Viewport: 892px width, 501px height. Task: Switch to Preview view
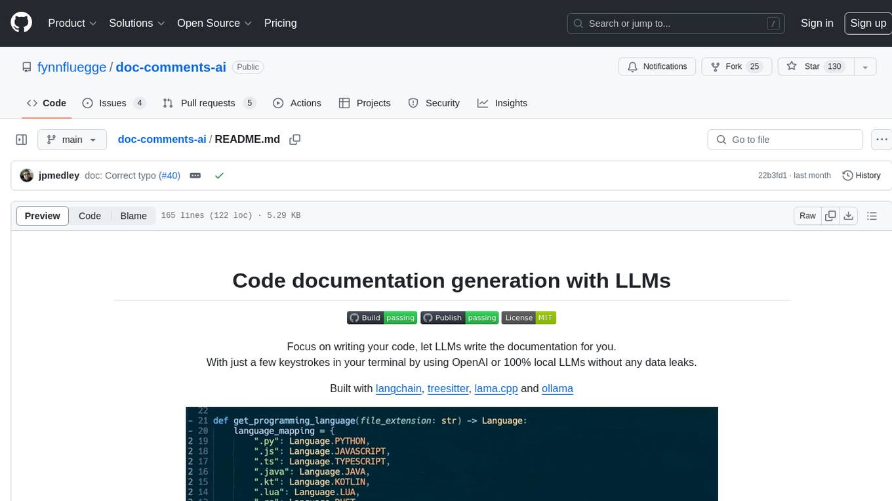coord(43,216)
